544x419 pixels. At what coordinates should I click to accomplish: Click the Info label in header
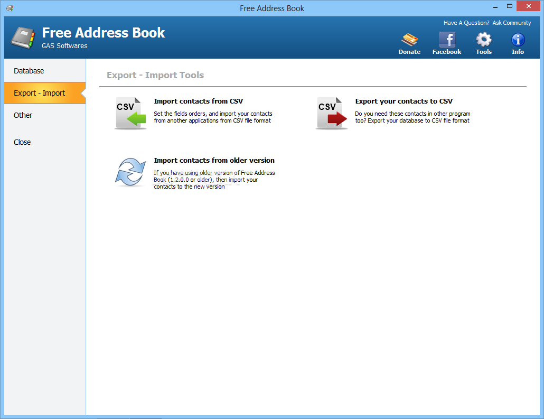518,52
